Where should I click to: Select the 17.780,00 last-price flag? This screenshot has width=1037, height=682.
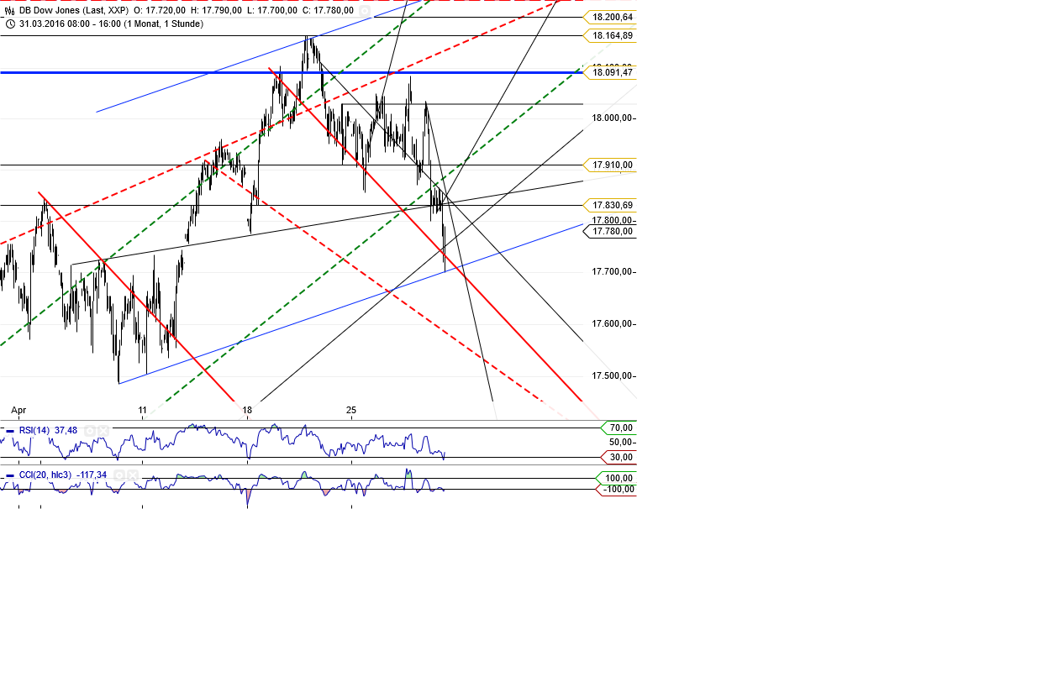[611, 232]
